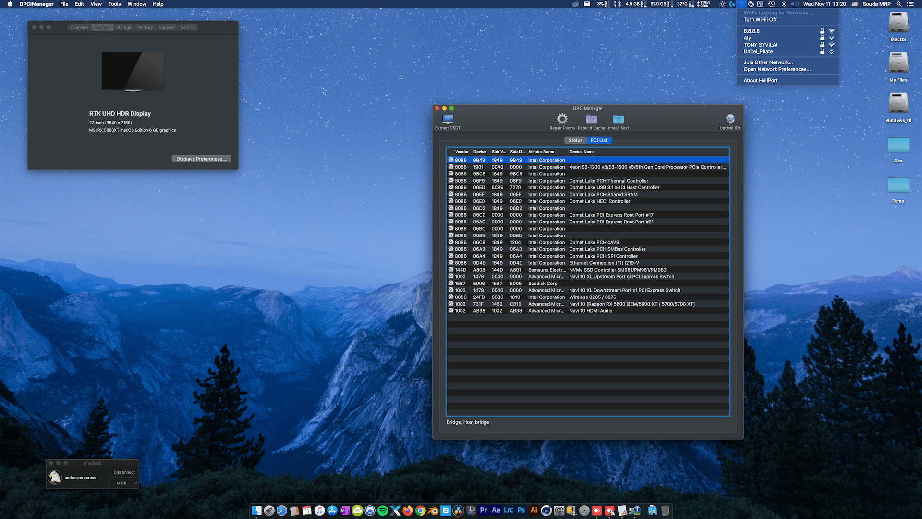Open Spotify from the dock
922x519 pixels.
[x=383, y=510]
